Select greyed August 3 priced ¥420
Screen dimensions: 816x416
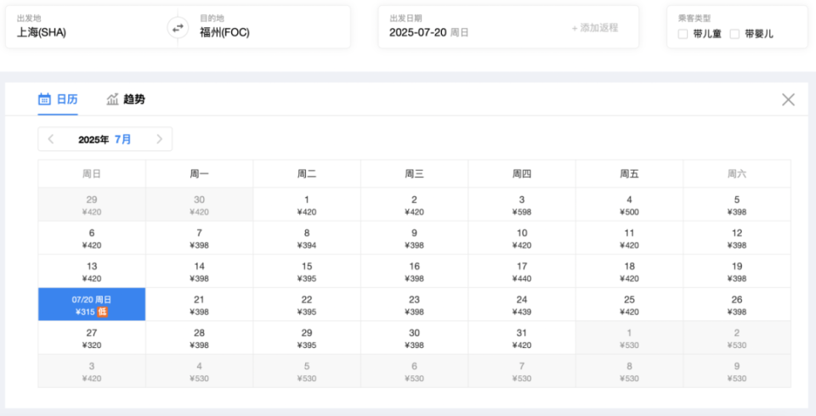[x=92, y=371]
